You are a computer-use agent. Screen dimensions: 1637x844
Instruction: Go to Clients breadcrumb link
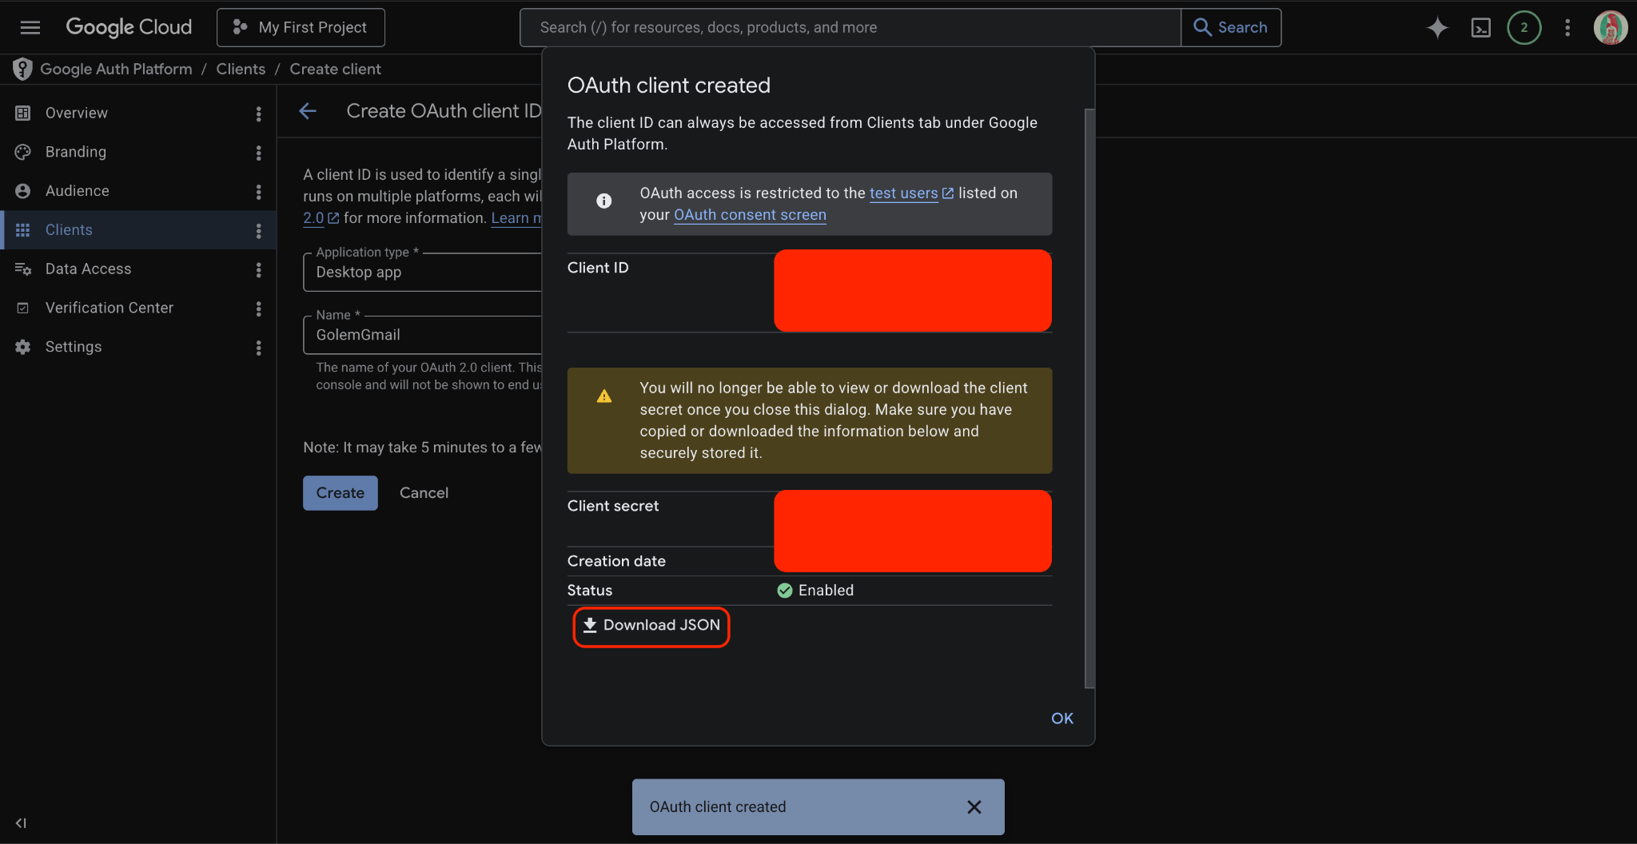tap(241, 70)
